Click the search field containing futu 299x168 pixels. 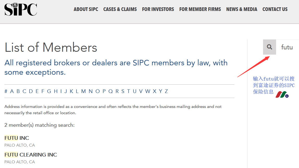coord(287,47)
